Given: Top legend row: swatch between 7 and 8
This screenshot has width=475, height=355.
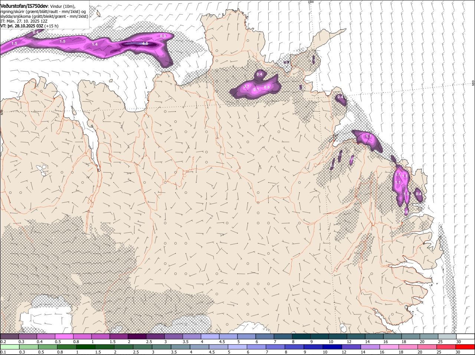Looking at the screenshot, I should [x=283, y=336].
